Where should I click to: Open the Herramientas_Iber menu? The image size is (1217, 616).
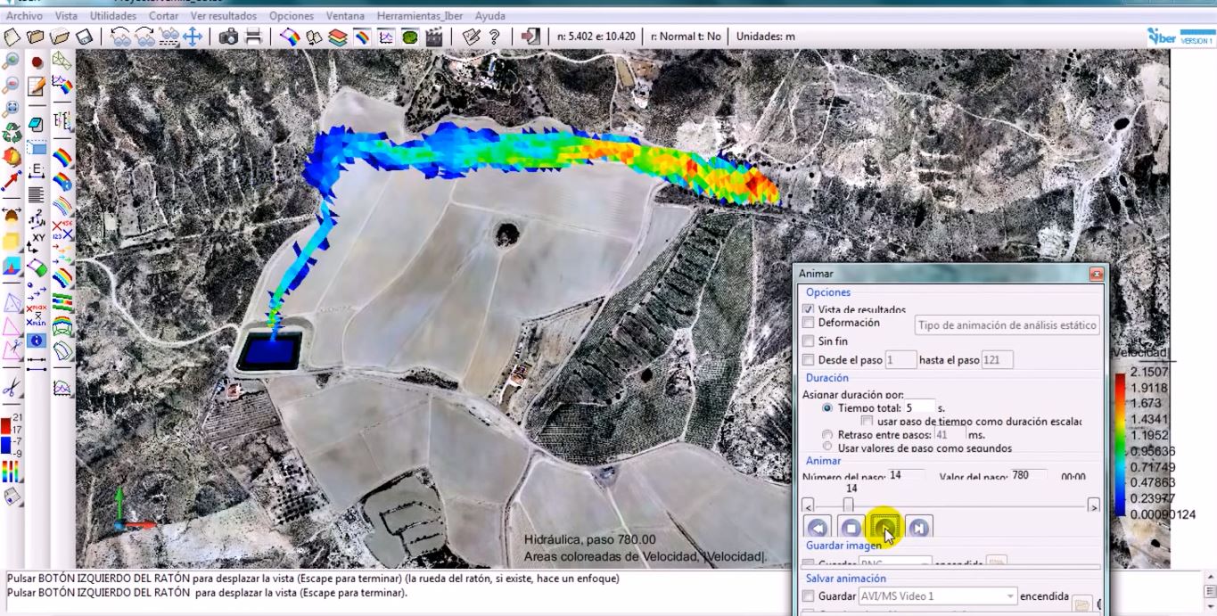point(420,16)
